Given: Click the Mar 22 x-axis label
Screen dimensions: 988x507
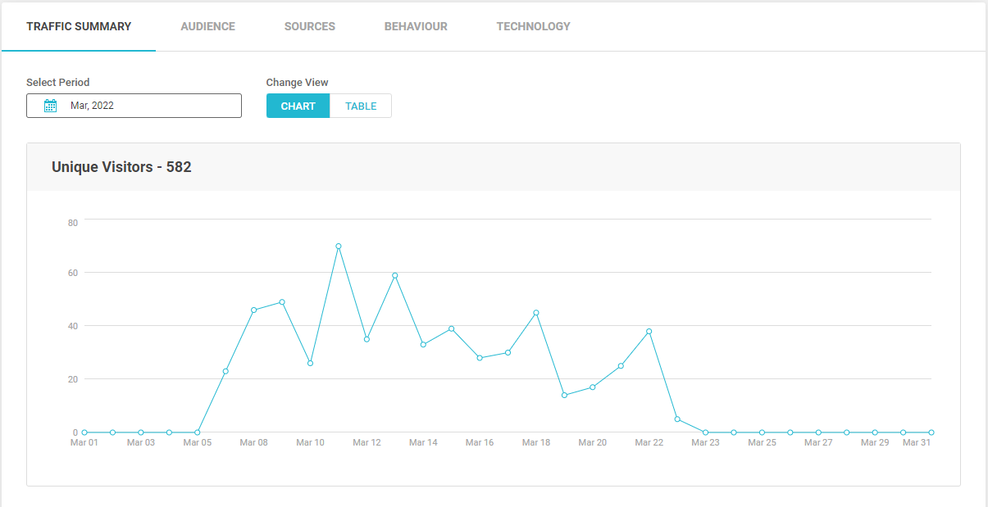Looking at the screenshot, I should (x=649, y=443).
